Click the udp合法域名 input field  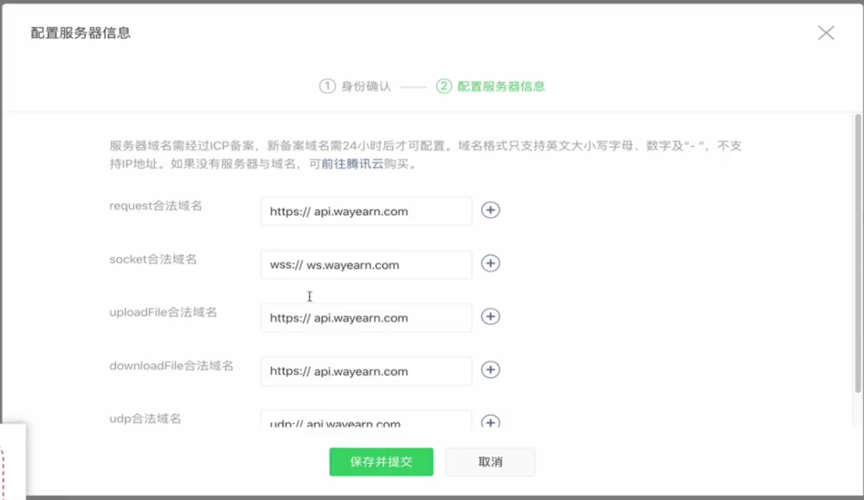[366, 421]
